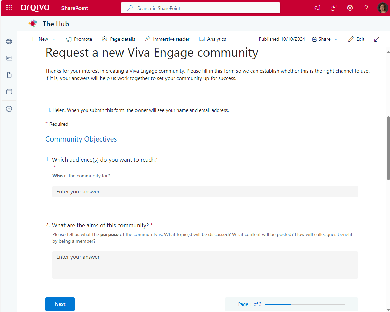Click 'What are the aims of this community?' question
The height and width of the screenshot is (312, 390).
[100, 225]
